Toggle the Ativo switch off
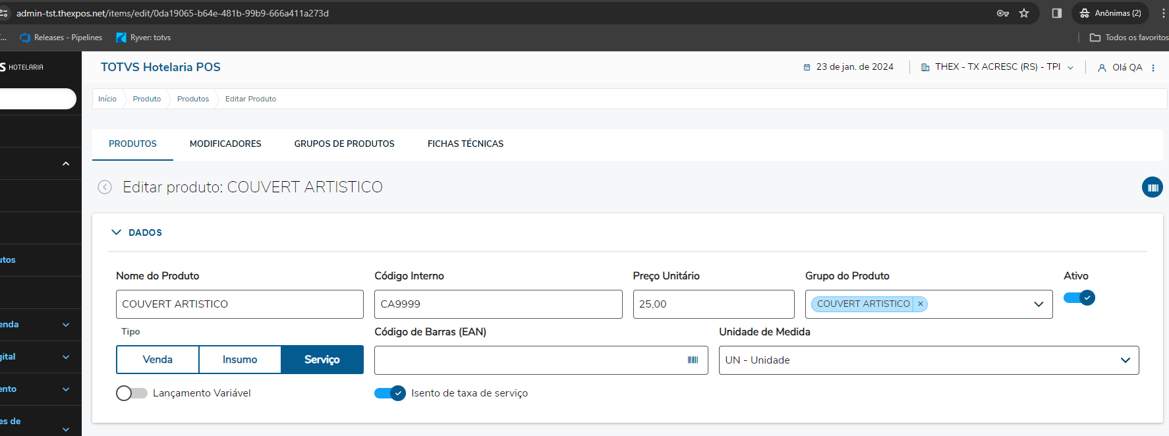Image resolution: width=1169 pixels, height=436 pixels. 1079,298
